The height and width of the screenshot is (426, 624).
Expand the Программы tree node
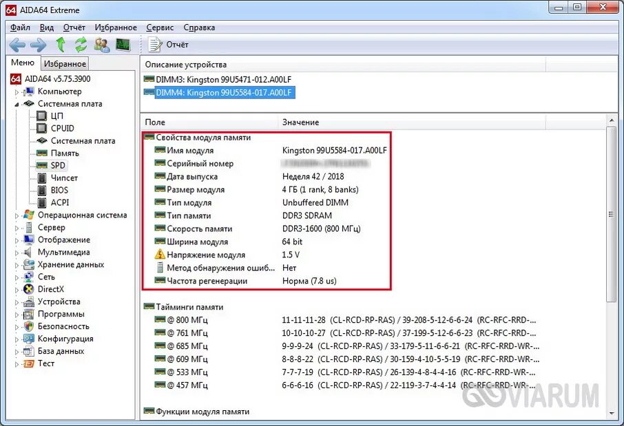pyautogui.click(x=17, y=315)
